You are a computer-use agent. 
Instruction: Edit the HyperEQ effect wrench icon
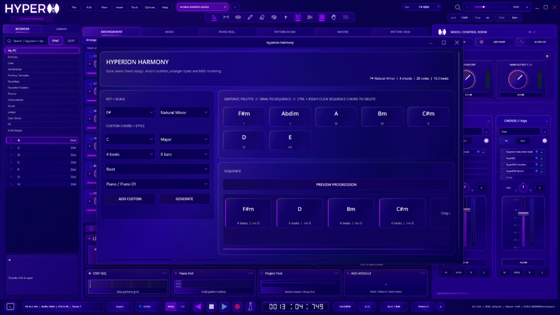[x=542, y=158]
